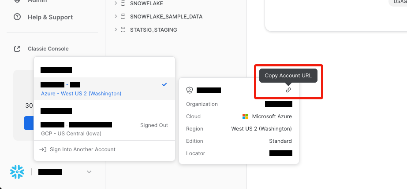The width and height of the screenshot is (407, 189).
Task: Click the STATSIG_STAGING database icon
Action: [123, 29]
